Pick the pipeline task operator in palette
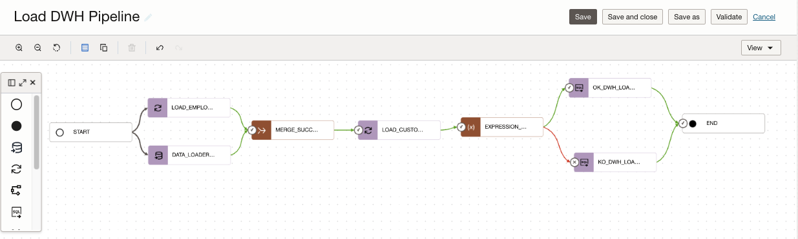The width and height of the screenshot is (798, 239). 17,190
